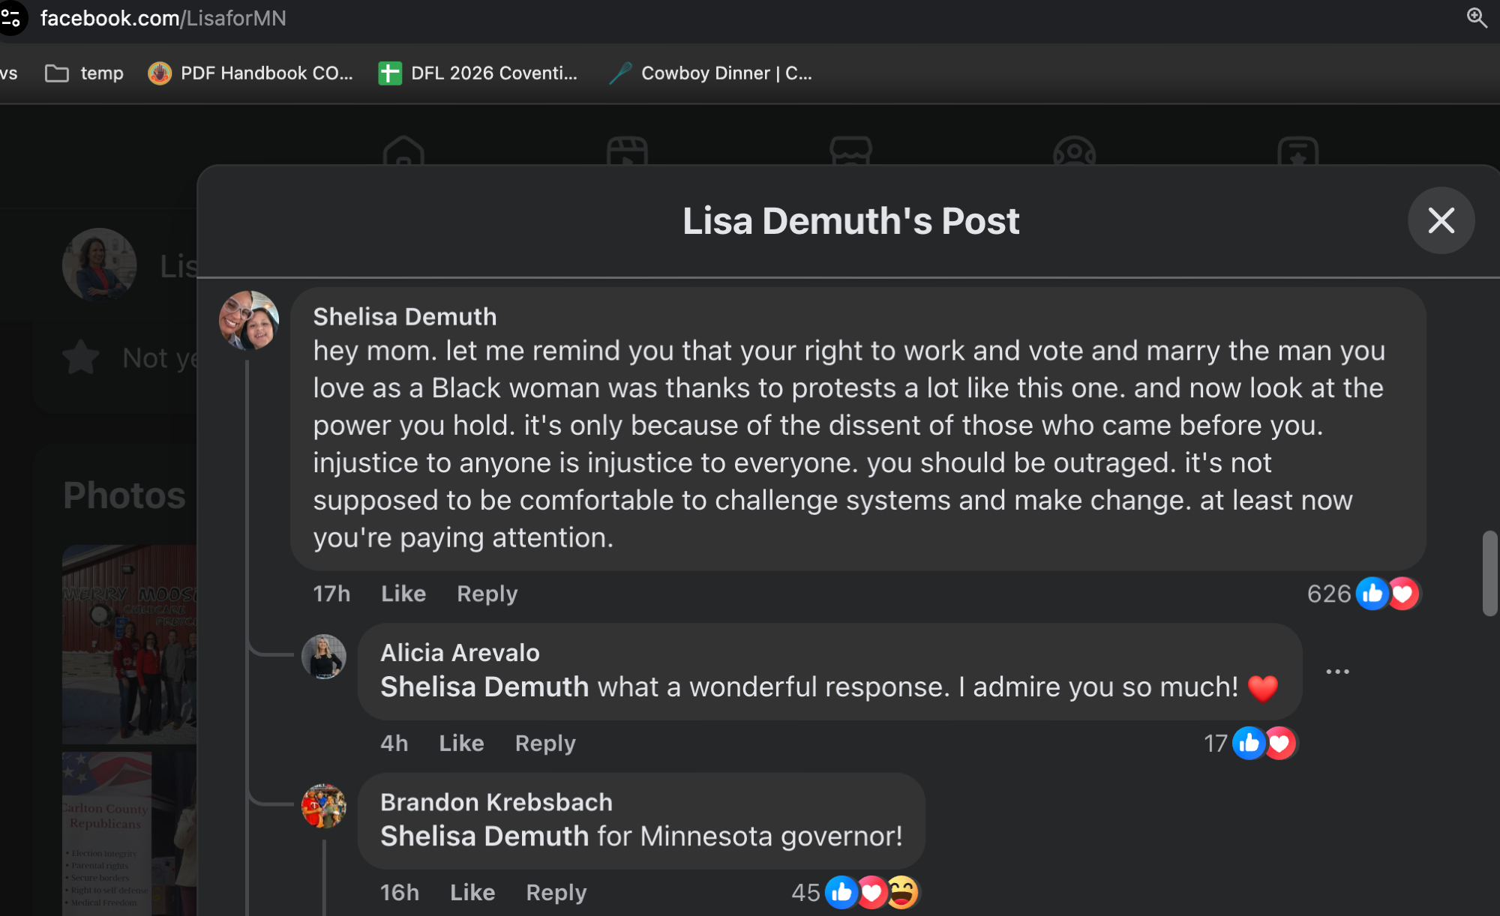This screenshot has width=1500, height=916.
Task: Open the temp bookmarks folder
Action: pos(84,73)
